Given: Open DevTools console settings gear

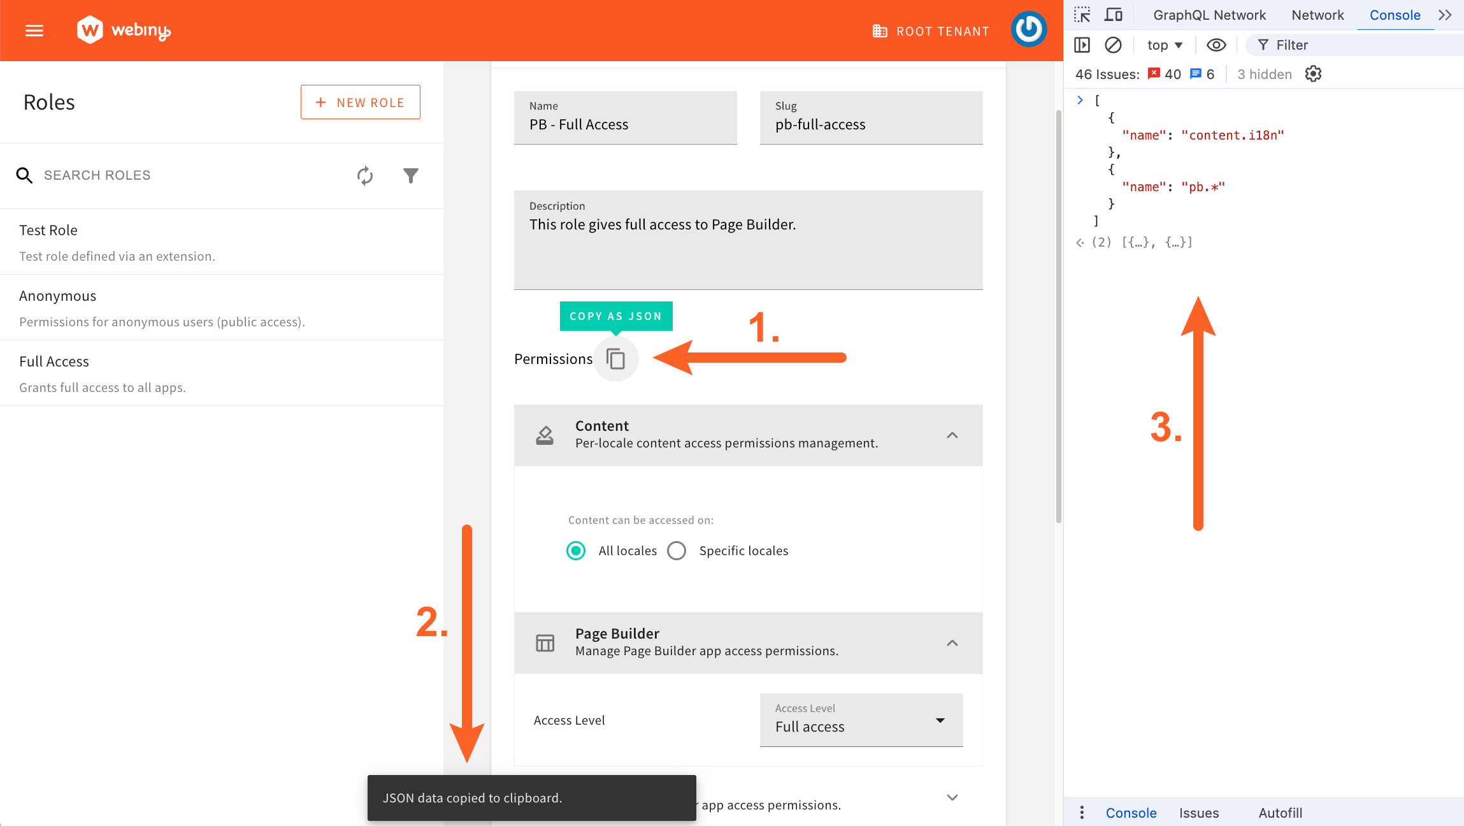Looking at the screenshot, I should click(1312, 74).
